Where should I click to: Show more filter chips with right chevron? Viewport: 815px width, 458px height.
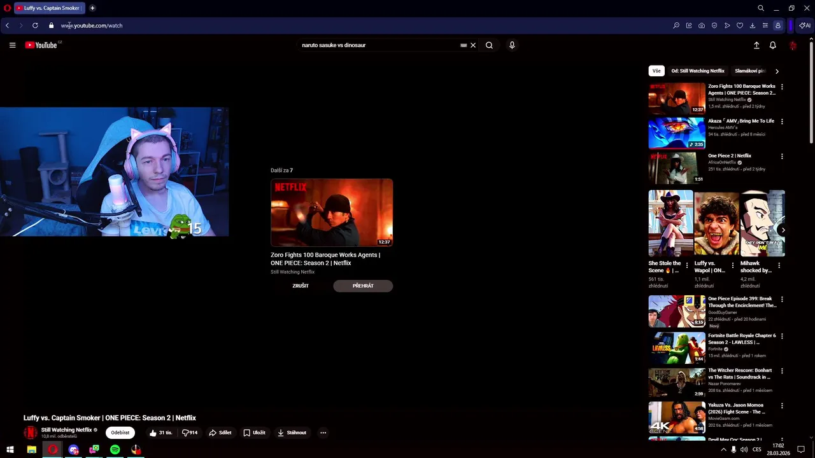point(777,71)
